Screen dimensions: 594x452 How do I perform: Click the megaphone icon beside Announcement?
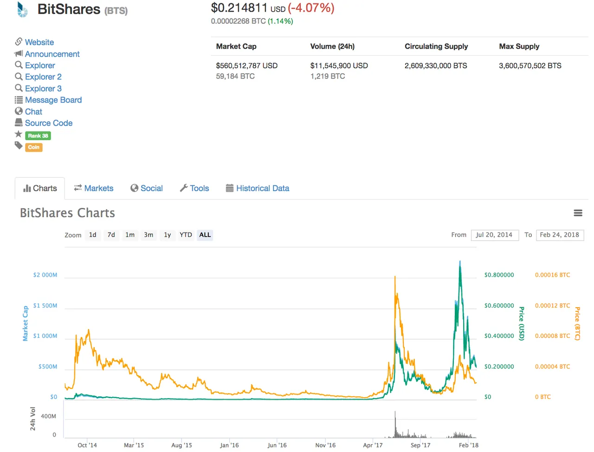tap(19, 54)
